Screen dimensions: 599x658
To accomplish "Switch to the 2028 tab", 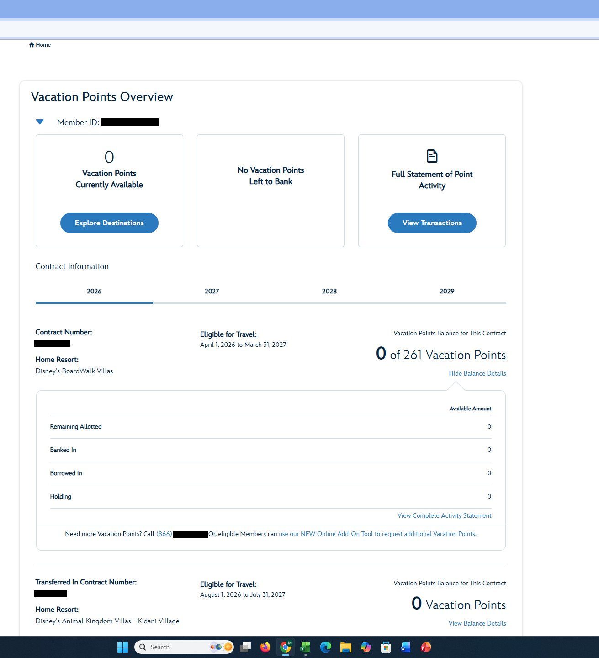I will (329, 292).
